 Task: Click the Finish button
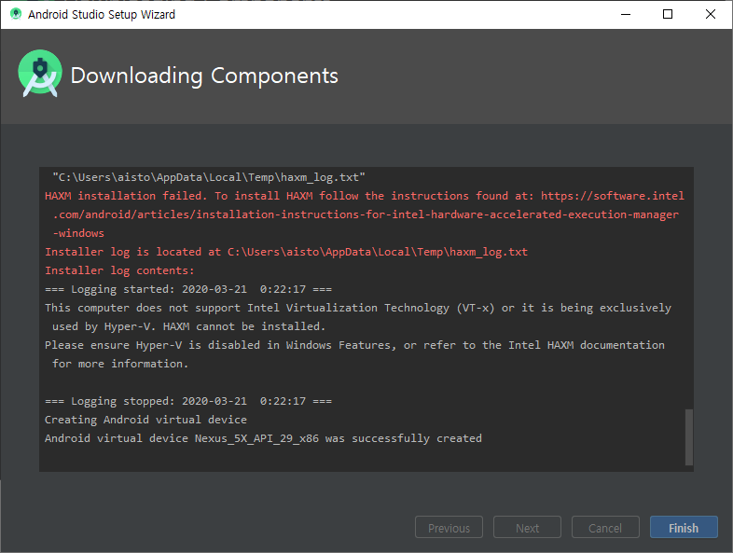684,527
